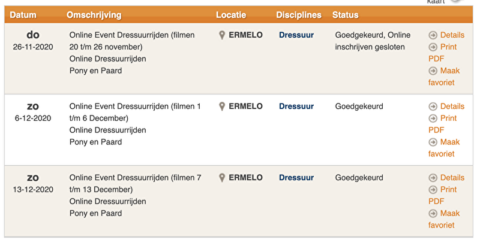Click the Status column header

pos(345,15)
